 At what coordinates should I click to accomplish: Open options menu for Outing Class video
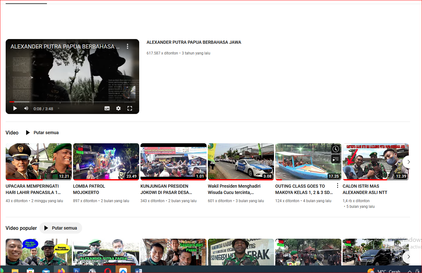coord(338,186)
